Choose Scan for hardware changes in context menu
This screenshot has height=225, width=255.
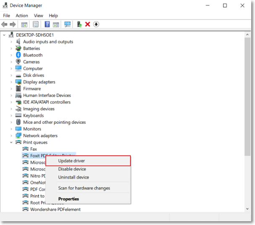pyautogui.click(x=88, y=188)
